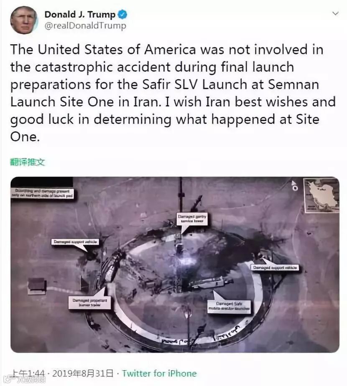Click the 2019年8月31日 tweet timestamp
This screenshot has height=386, width=347.
(x=82, y=373)
